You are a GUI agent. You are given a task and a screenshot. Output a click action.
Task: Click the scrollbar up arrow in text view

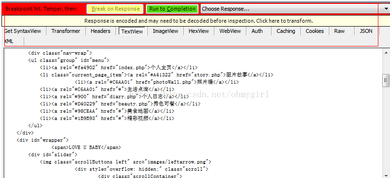point(386,53)
